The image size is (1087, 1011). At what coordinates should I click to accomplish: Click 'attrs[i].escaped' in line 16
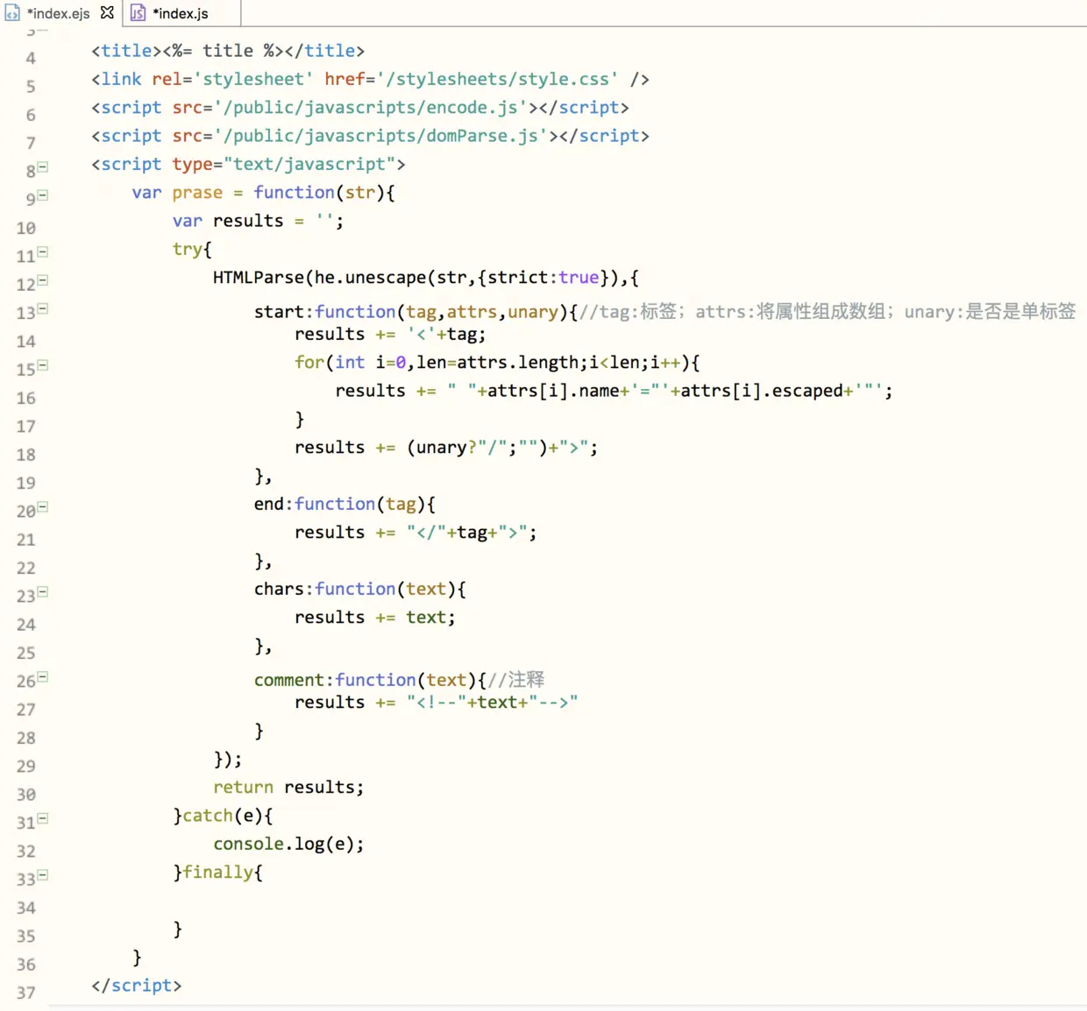coord(762,391)
